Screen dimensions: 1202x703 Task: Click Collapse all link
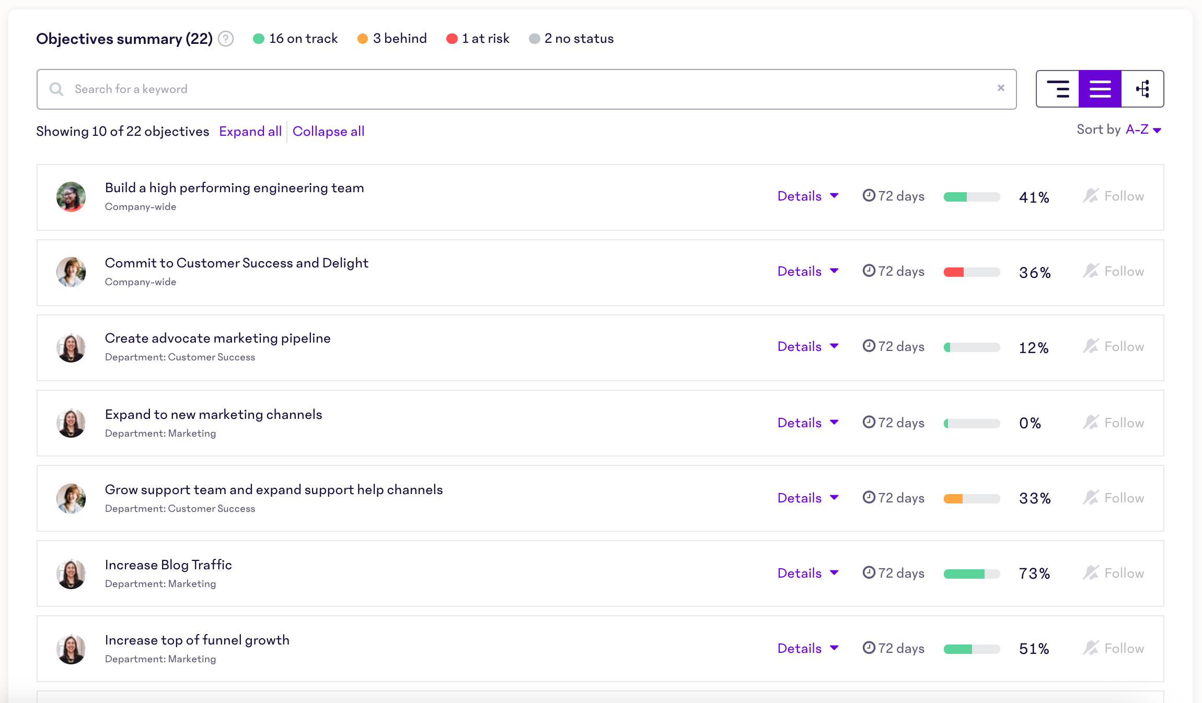[x=328, y=132]
